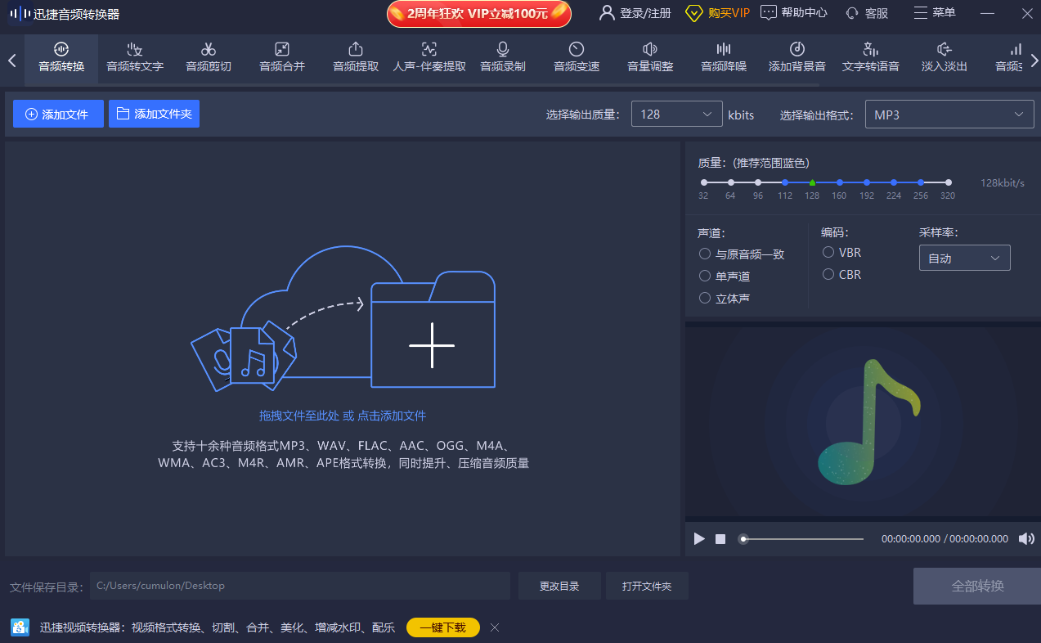This screenshot has width=1041, height=643.
Task: Select the 单声道 (mono) radio button
Action: tap(705, 277)
